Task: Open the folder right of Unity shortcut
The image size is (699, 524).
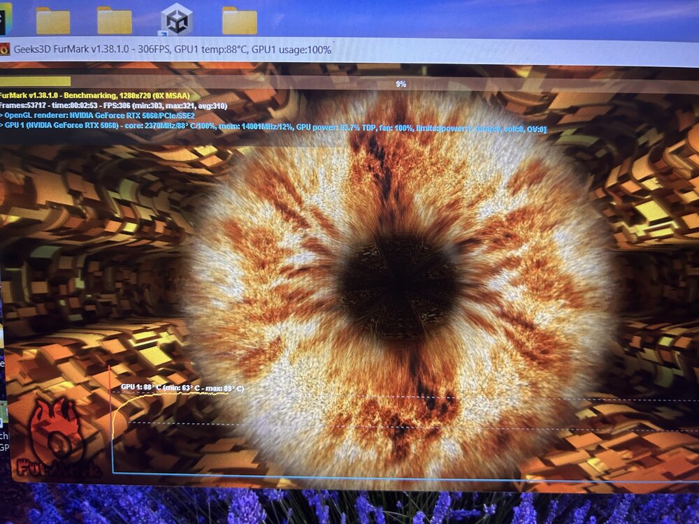Action: (x=239, y=20)
